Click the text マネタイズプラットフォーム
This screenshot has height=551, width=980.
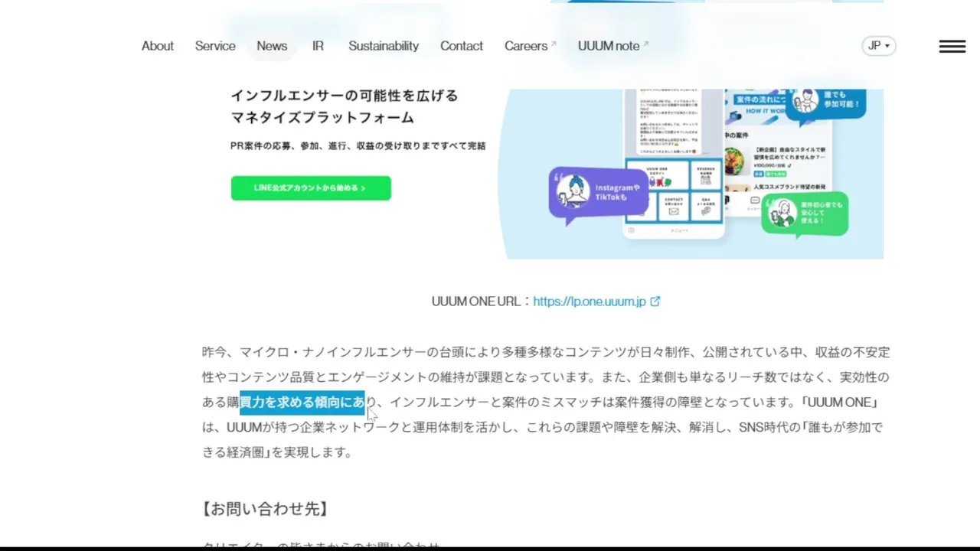pos(322,118)
